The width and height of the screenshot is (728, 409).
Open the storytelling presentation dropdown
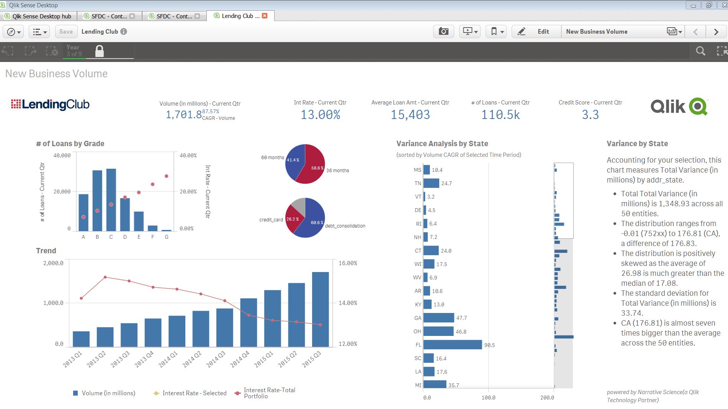tap(470, 32)
